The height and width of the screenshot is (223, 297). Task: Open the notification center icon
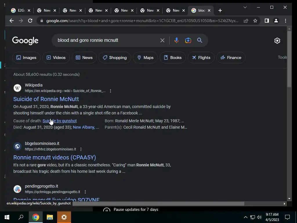coord(287,217)
